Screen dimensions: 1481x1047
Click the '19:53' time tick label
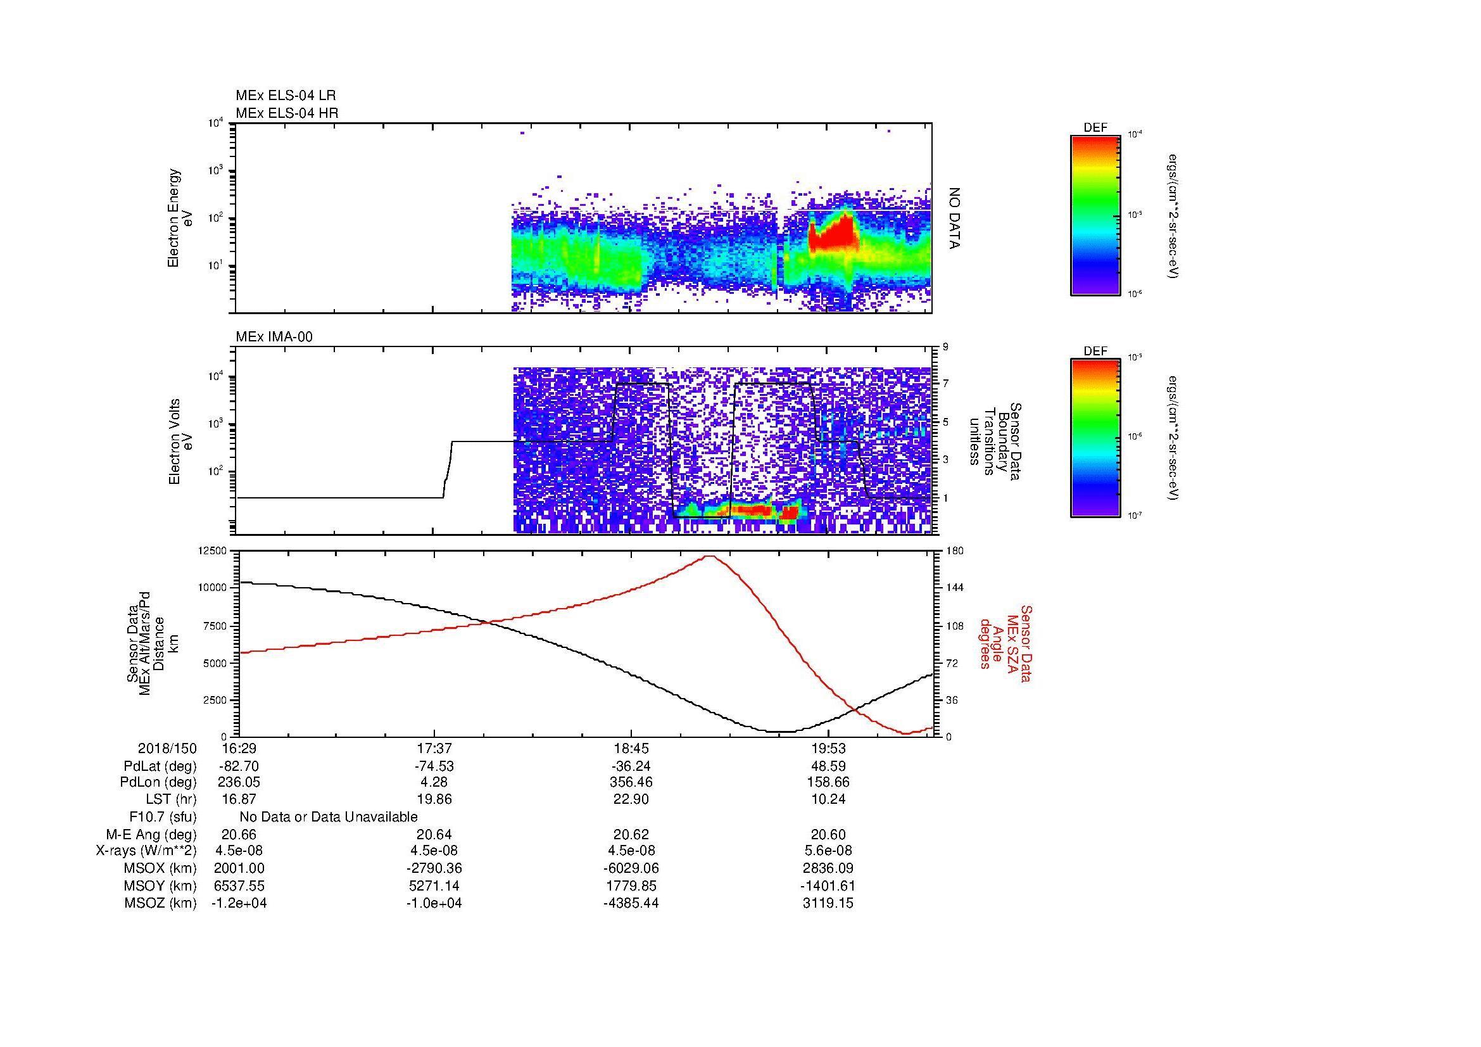click(x=828, y=748)
